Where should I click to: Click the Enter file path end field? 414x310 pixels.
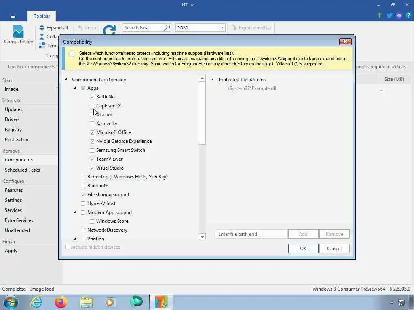[251, 234]
